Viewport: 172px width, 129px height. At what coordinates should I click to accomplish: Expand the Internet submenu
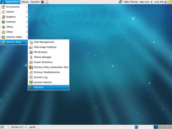[x=14, y=22]
